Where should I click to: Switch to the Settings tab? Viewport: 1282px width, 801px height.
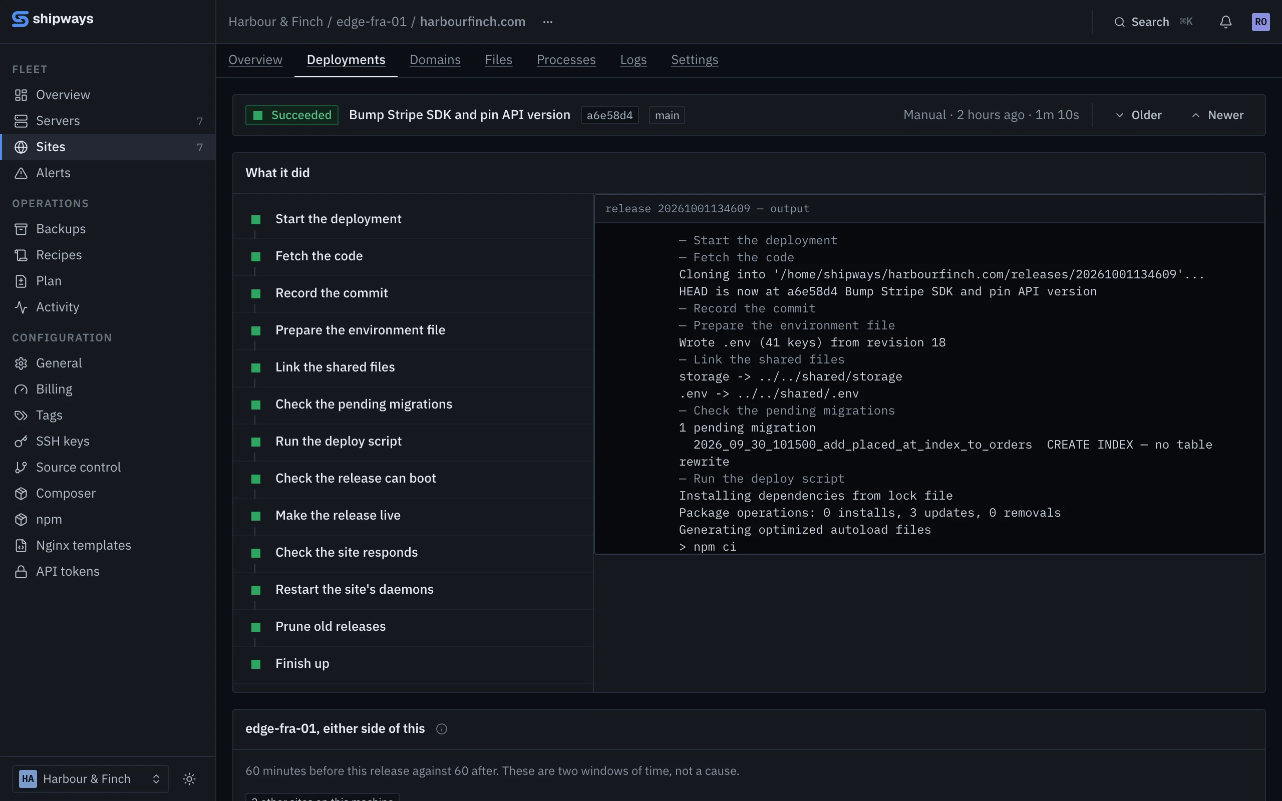(695, 60)
